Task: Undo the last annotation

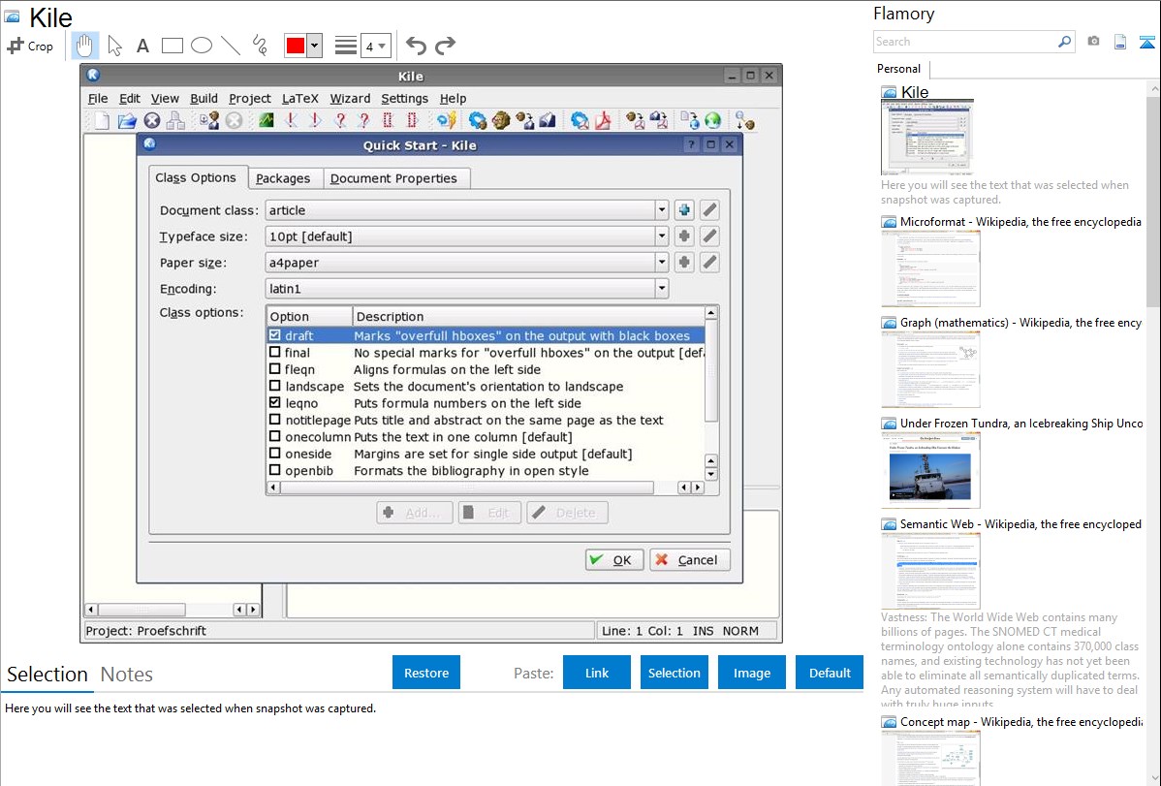Action: tap(416, 46)
